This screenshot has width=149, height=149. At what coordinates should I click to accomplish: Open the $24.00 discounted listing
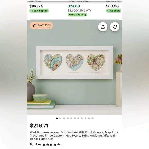pos(74,6)
